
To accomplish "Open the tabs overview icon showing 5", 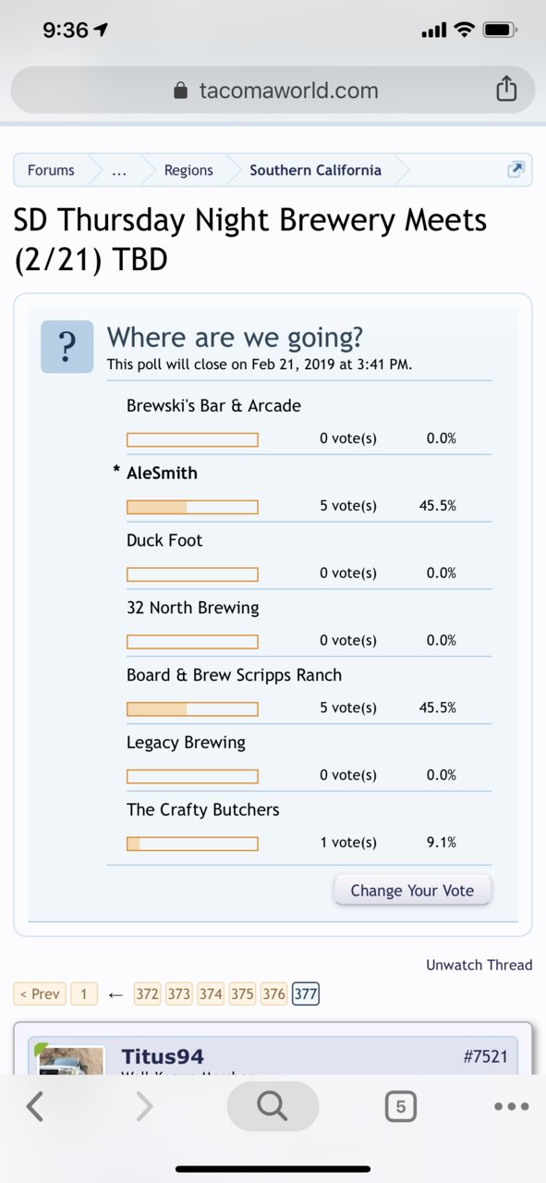I will tap(400, 1106).
